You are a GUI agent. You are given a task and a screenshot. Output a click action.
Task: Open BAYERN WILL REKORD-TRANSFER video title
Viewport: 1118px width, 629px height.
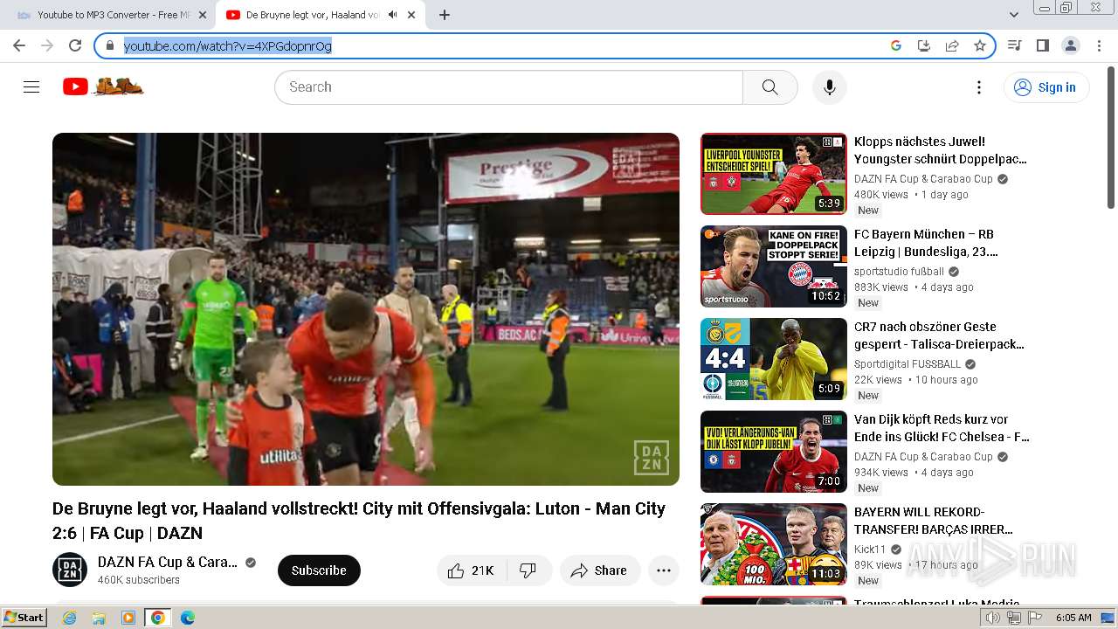(934, 521)
